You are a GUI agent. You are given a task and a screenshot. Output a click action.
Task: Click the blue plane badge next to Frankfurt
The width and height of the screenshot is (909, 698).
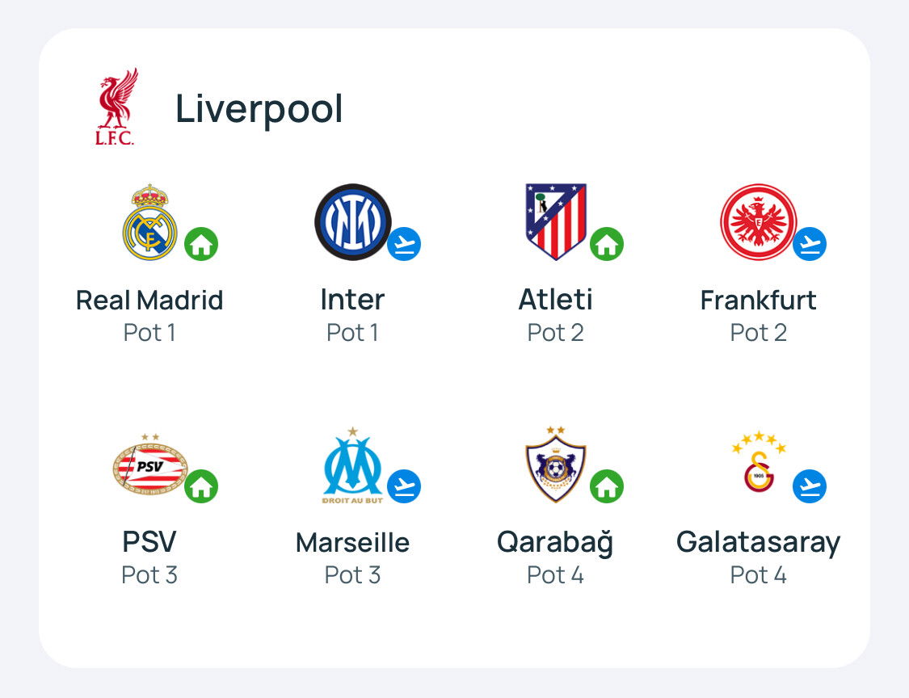click(x=810, y=244)
